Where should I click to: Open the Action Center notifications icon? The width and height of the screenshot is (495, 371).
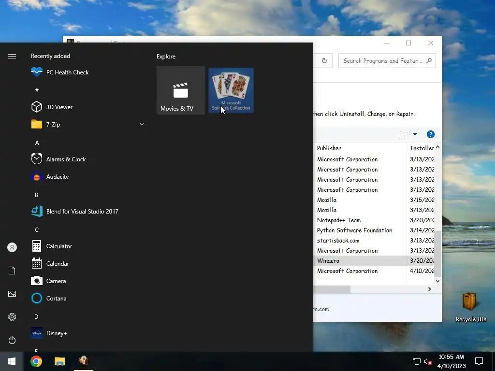coord(479,361)
